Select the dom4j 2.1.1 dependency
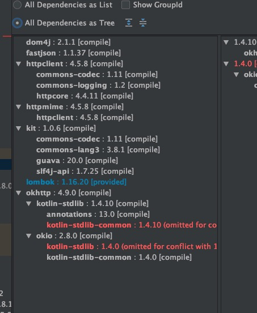Viewport: 257px width, 313px height. (68, 42)
